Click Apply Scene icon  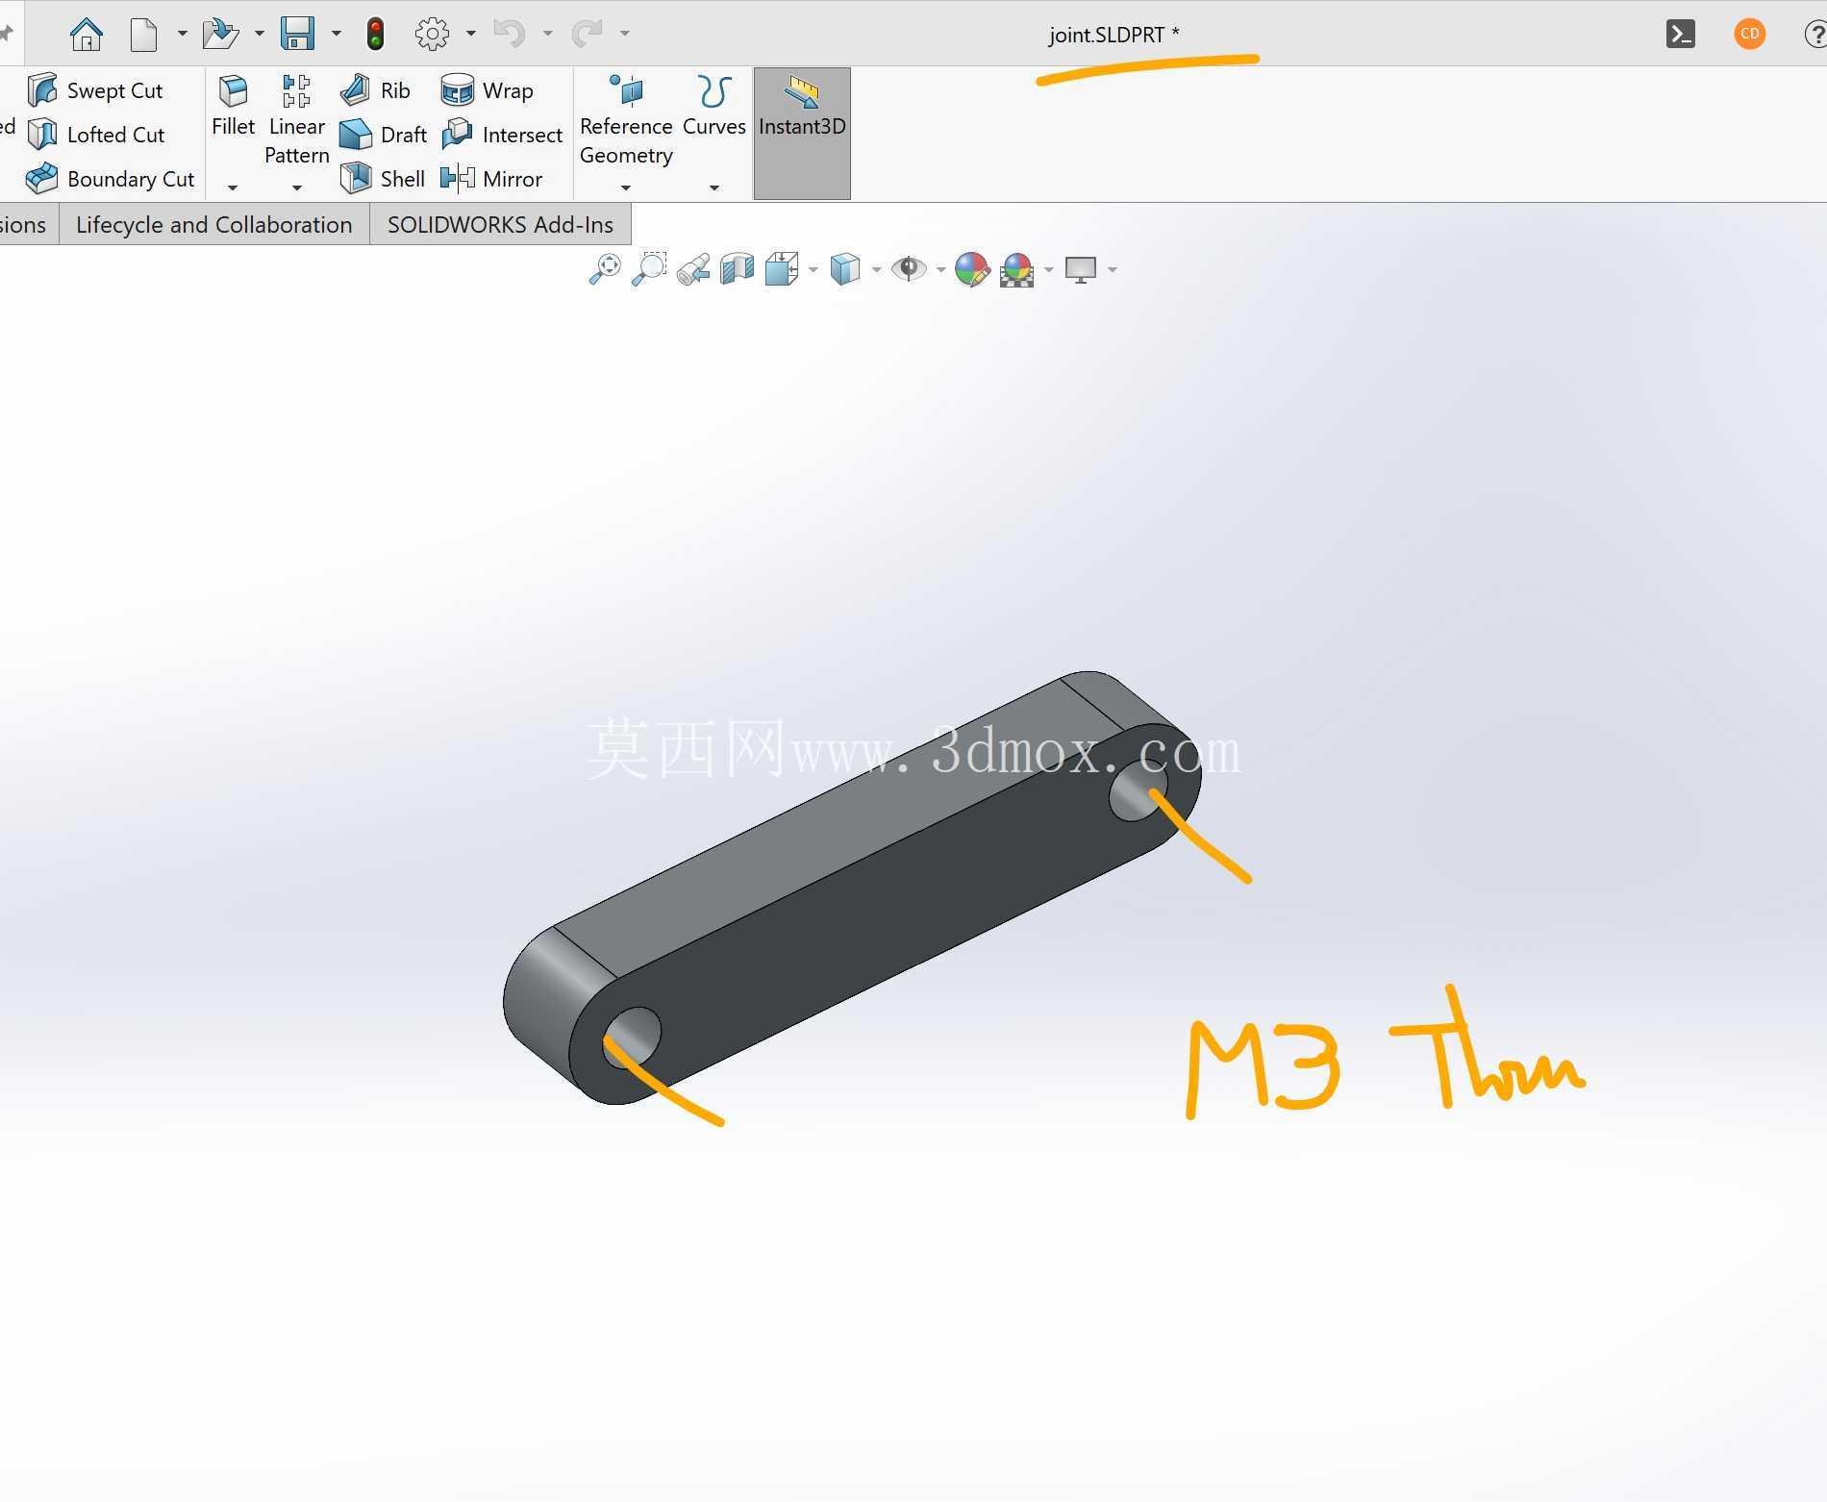click(1016, 269)
